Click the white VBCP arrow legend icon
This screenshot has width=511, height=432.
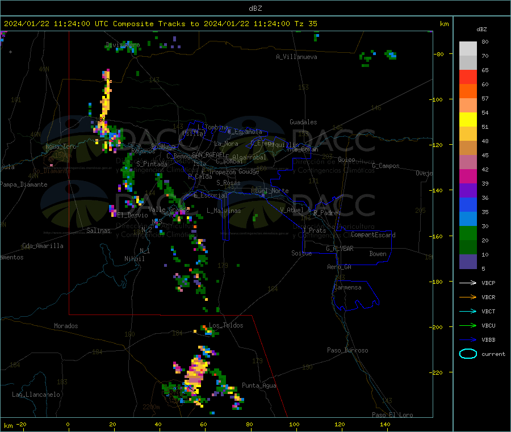click(468, 283)
